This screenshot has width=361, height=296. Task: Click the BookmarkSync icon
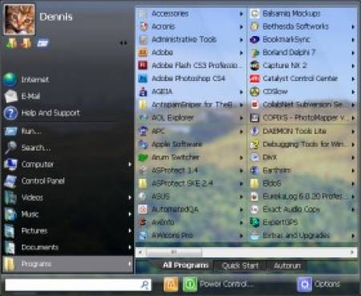coord(254,39)
